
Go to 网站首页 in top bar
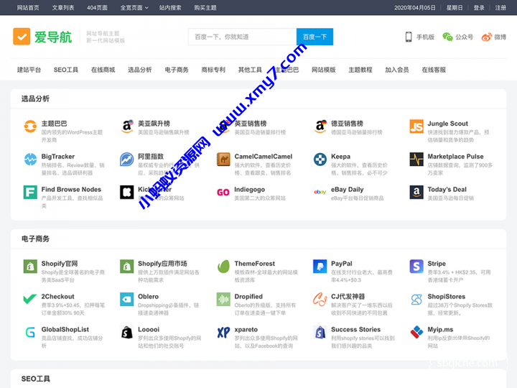[28, 8]
